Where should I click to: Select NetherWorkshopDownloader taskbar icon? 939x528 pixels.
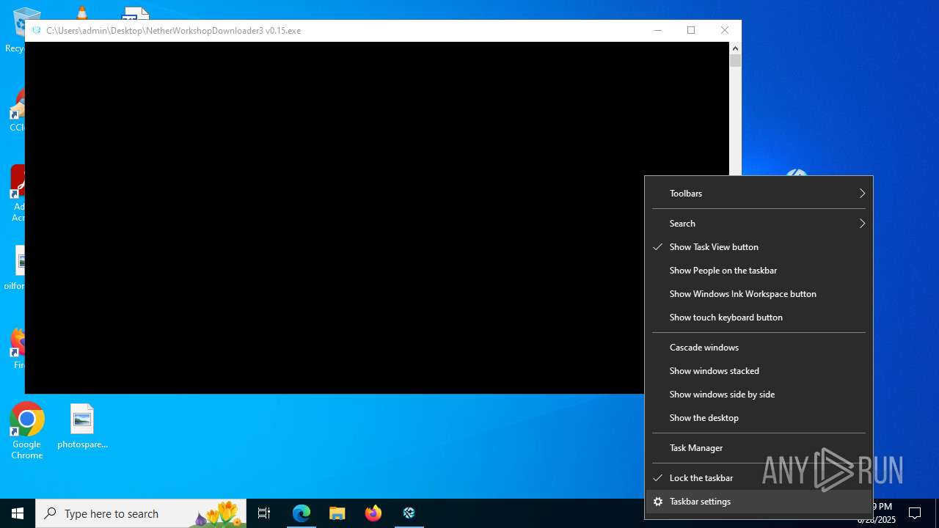(409, 513)
